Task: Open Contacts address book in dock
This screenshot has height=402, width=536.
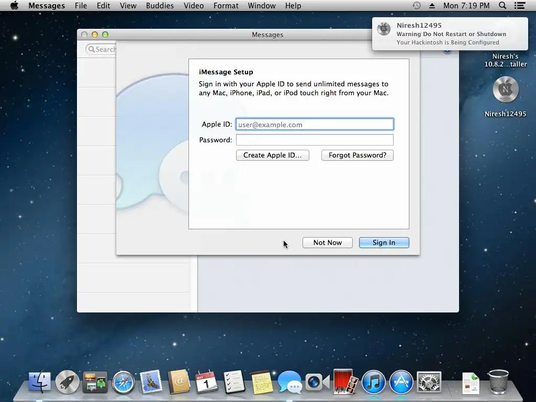Action: click(x=179, y=382)
